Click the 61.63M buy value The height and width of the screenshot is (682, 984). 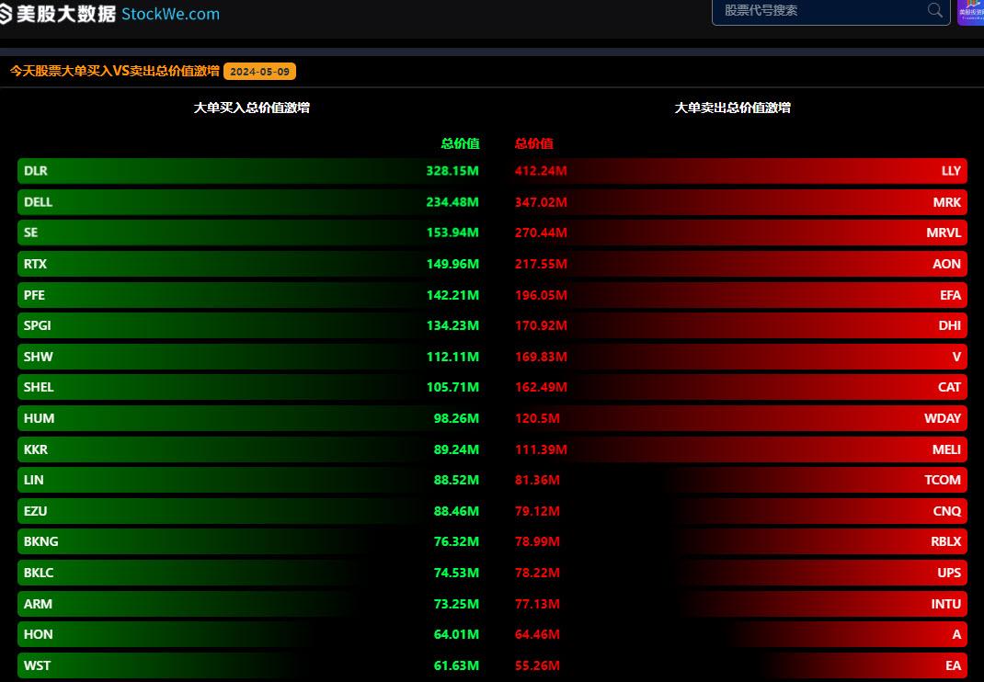[x=456, y=665]
